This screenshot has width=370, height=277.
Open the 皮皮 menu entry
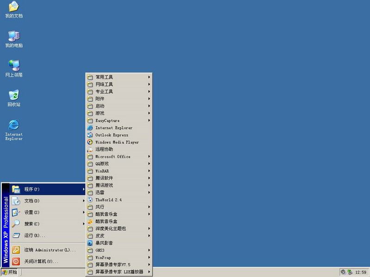(x=119, y=236)
